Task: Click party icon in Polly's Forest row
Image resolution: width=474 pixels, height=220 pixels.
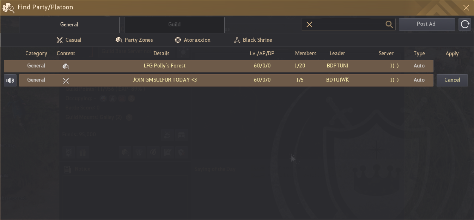Action: [66, 66]
